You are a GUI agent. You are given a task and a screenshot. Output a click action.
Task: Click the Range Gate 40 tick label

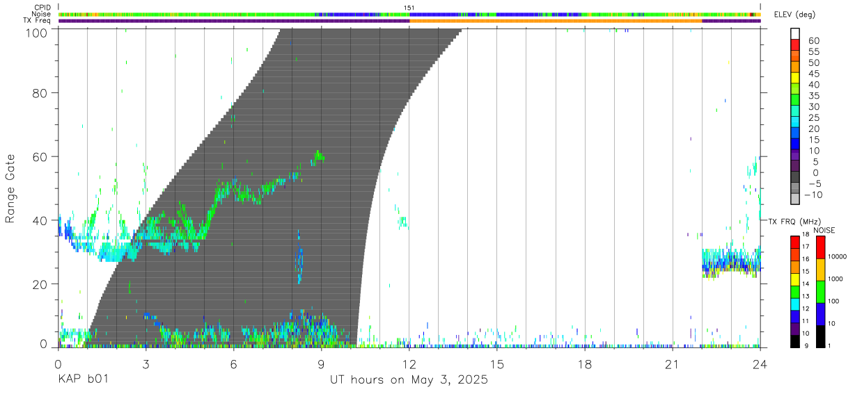coord(40,220)
